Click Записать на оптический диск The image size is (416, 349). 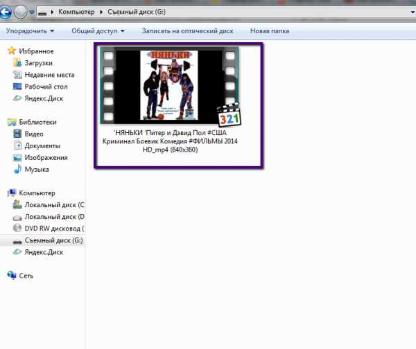pyautogui.click(x=187, y=31)
